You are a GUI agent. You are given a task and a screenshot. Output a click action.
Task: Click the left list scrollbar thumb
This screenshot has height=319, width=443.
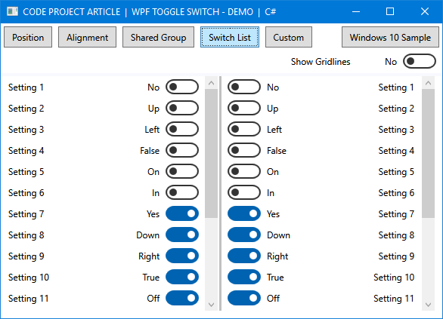pos(212,153)
